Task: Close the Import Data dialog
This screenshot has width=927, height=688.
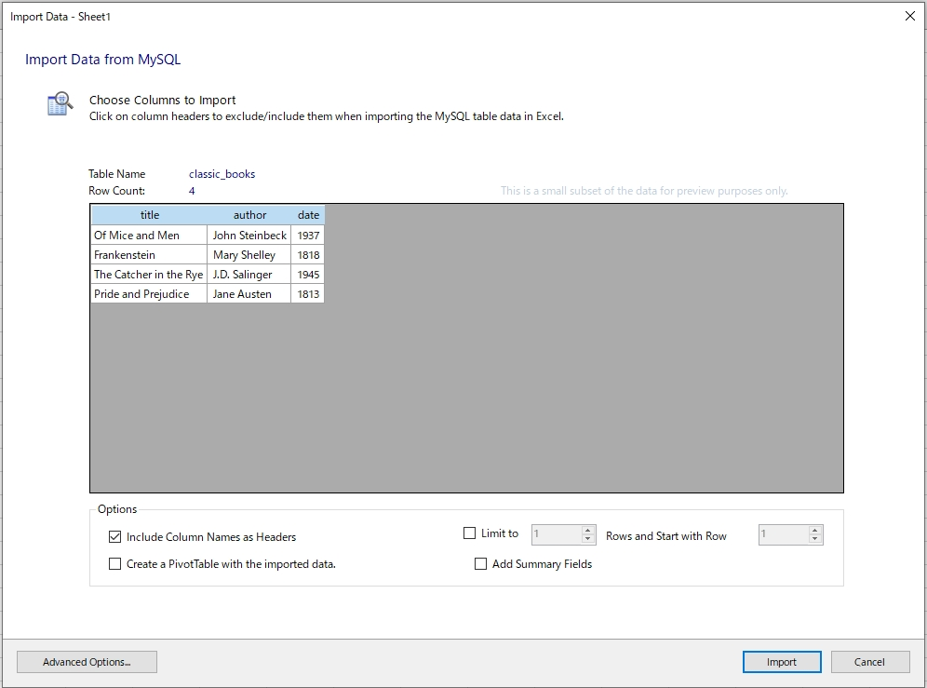Action: [910, 16]
